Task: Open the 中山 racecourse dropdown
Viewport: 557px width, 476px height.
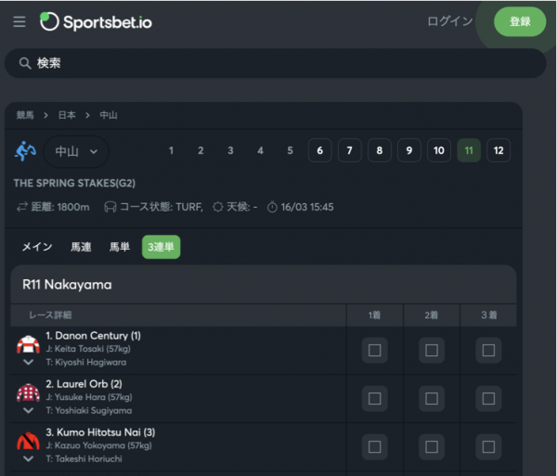Action: pos(76,150)
